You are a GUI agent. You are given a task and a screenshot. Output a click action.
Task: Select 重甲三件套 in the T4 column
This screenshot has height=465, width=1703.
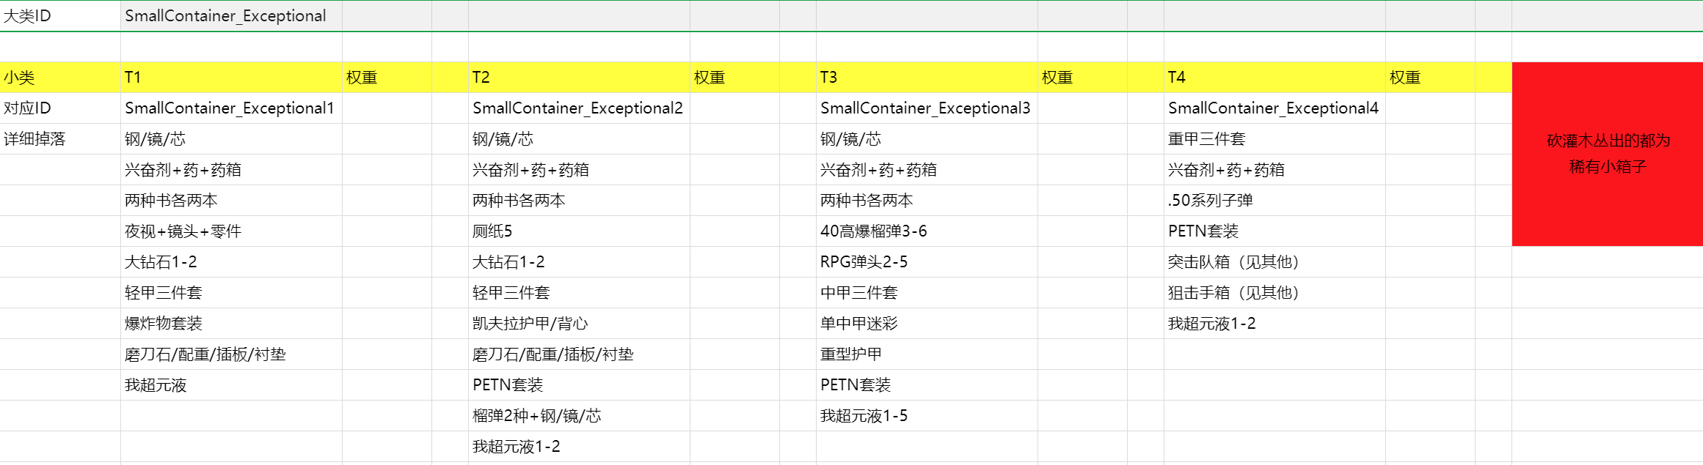coord(1274,139)
